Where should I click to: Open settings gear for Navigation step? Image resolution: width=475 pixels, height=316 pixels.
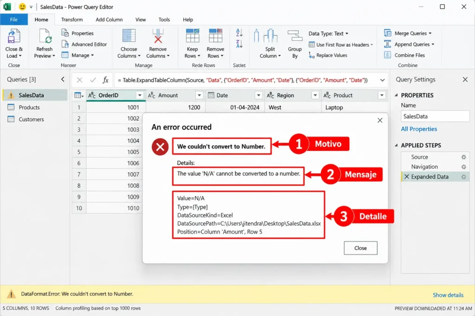tap(463, 167)
